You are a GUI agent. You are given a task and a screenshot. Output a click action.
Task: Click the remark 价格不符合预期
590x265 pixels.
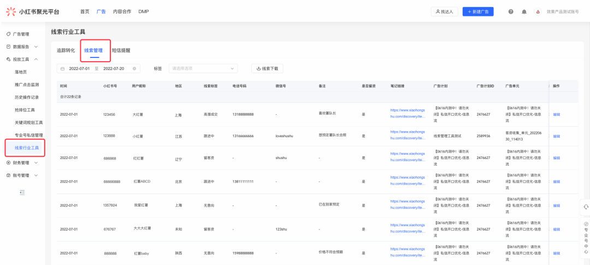[331, 252]
